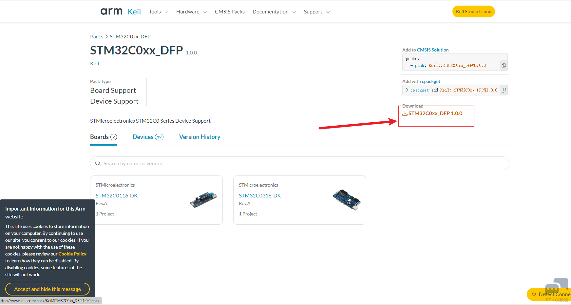Open the STM32C0316-DK board image
The height and width of the screenshot is (305, 571).
[347, 200]
